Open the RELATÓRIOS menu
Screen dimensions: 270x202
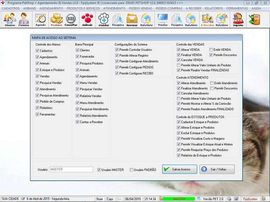pos(214,8)
